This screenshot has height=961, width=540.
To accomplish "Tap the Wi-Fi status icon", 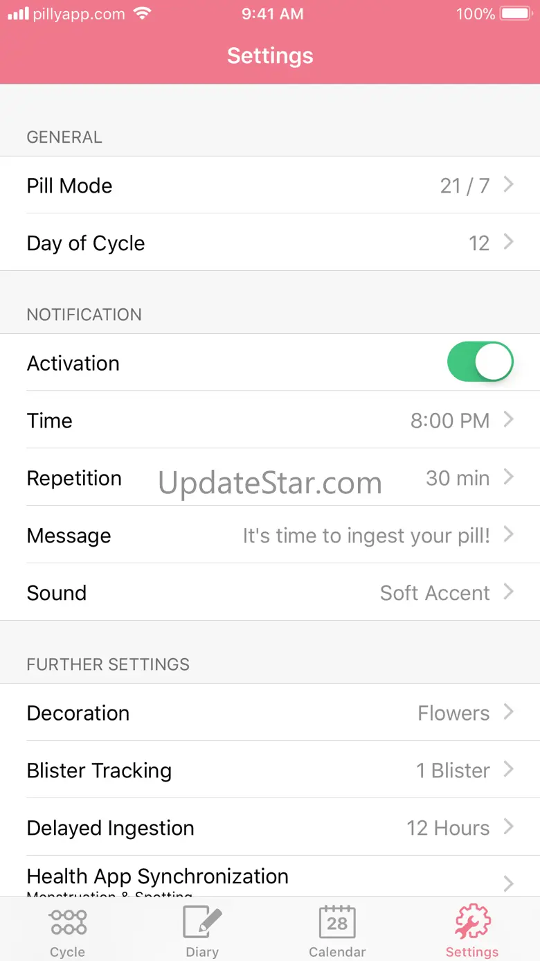I will 143,14.
